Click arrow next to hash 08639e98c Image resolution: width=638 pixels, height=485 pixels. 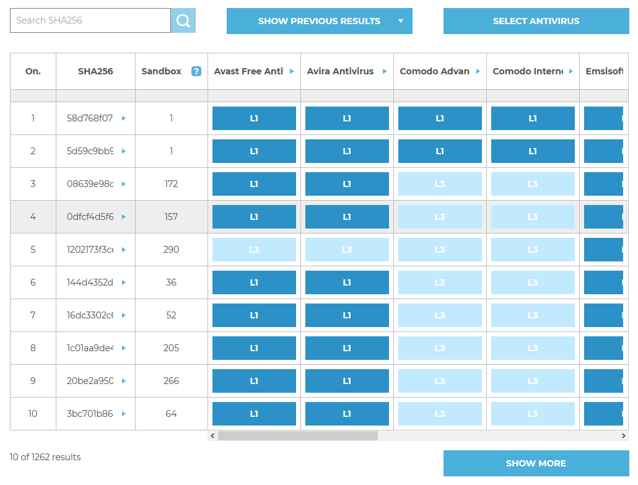pos(124,184)
